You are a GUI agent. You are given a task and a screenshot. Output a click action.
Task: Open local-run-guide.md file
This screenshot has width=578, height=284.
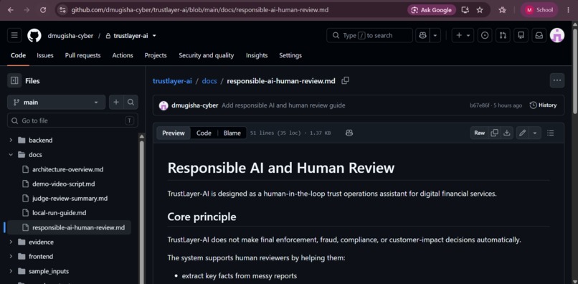59,213
